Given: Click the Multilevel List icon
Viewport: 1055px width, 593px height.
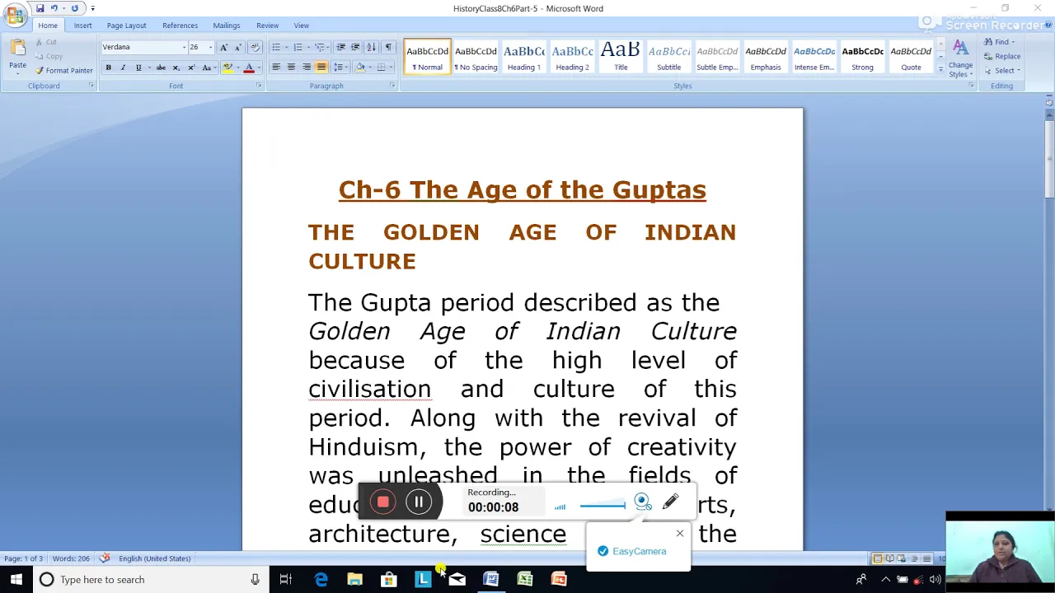Looking at the screenshot, I should (x=321, y=47).
